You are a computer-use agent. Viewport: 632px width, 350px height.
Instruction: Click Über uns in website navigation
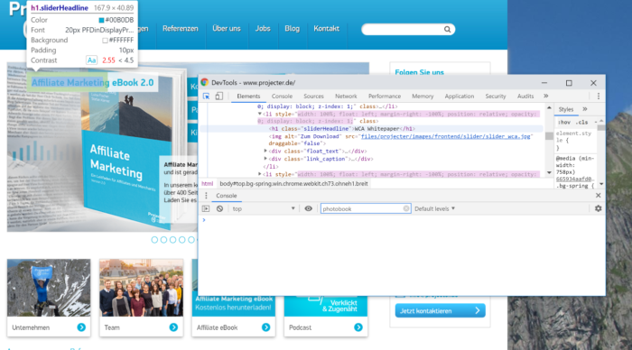click(227, 29)
